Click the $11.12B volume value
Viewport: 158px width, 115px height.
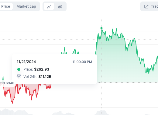coord(45,77)
